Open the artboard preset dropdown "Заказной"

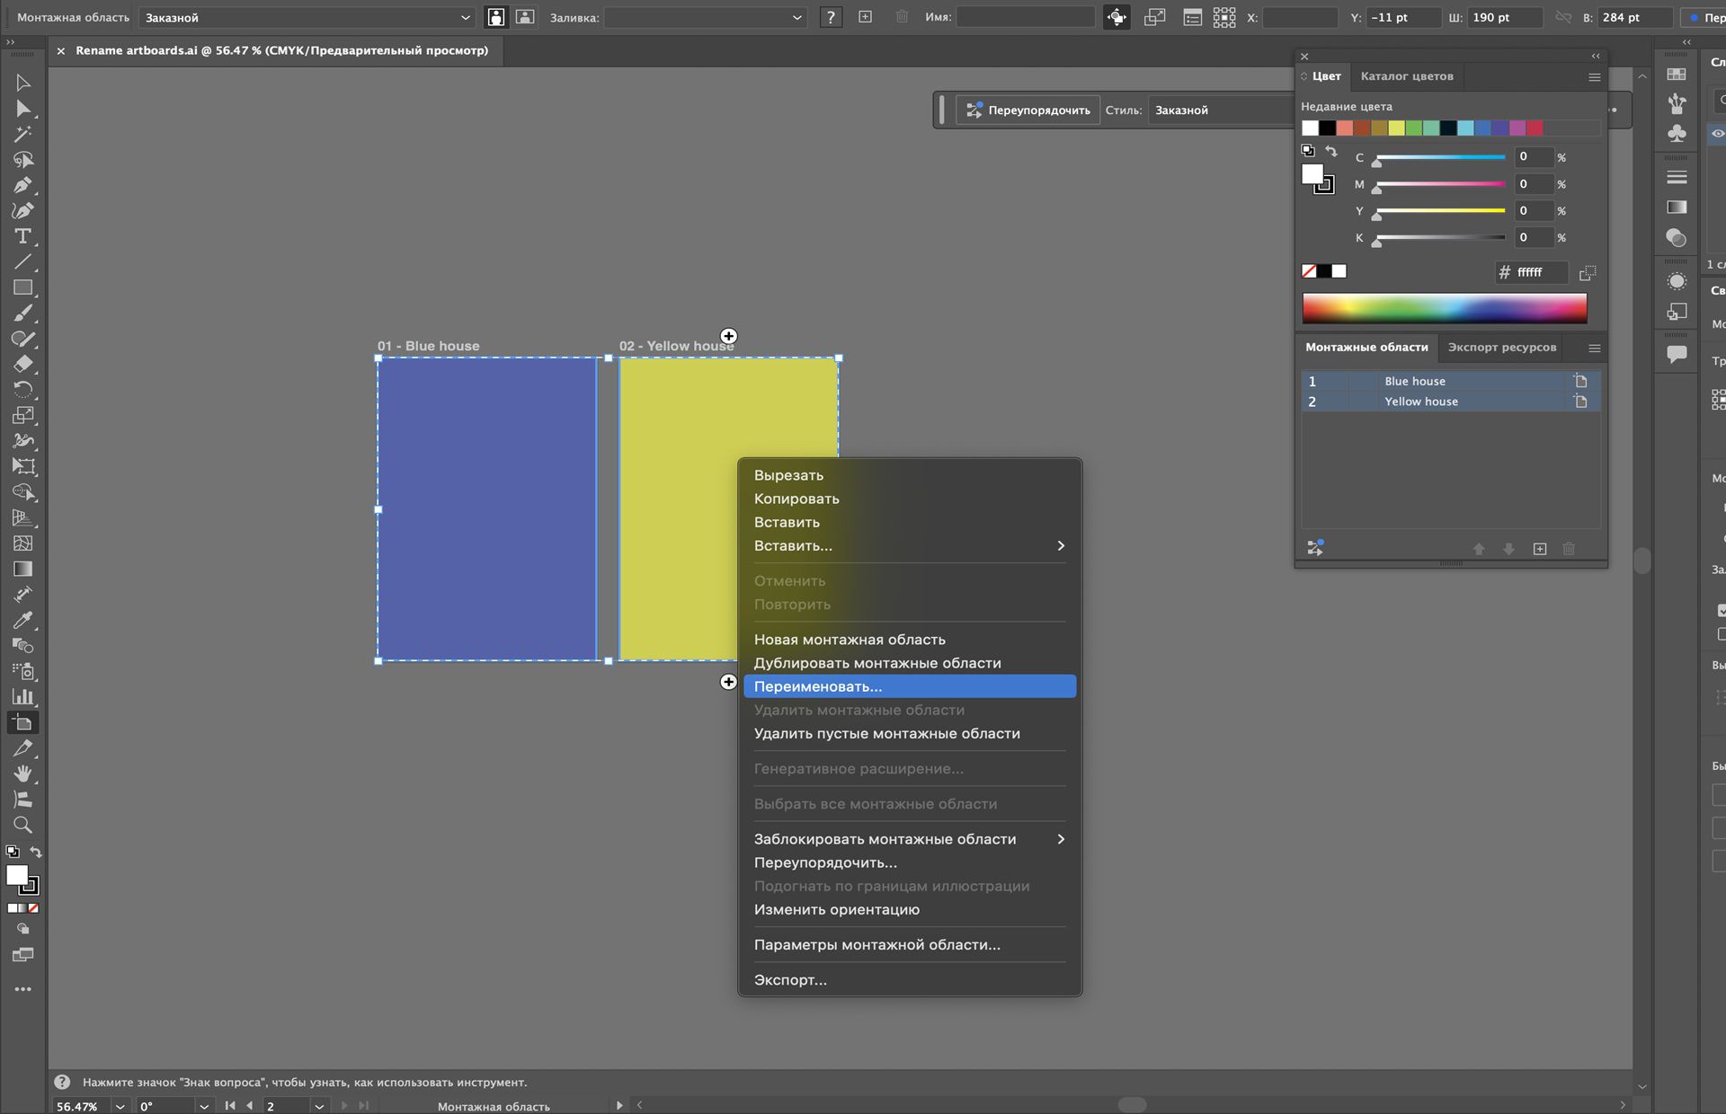(306, 17)
